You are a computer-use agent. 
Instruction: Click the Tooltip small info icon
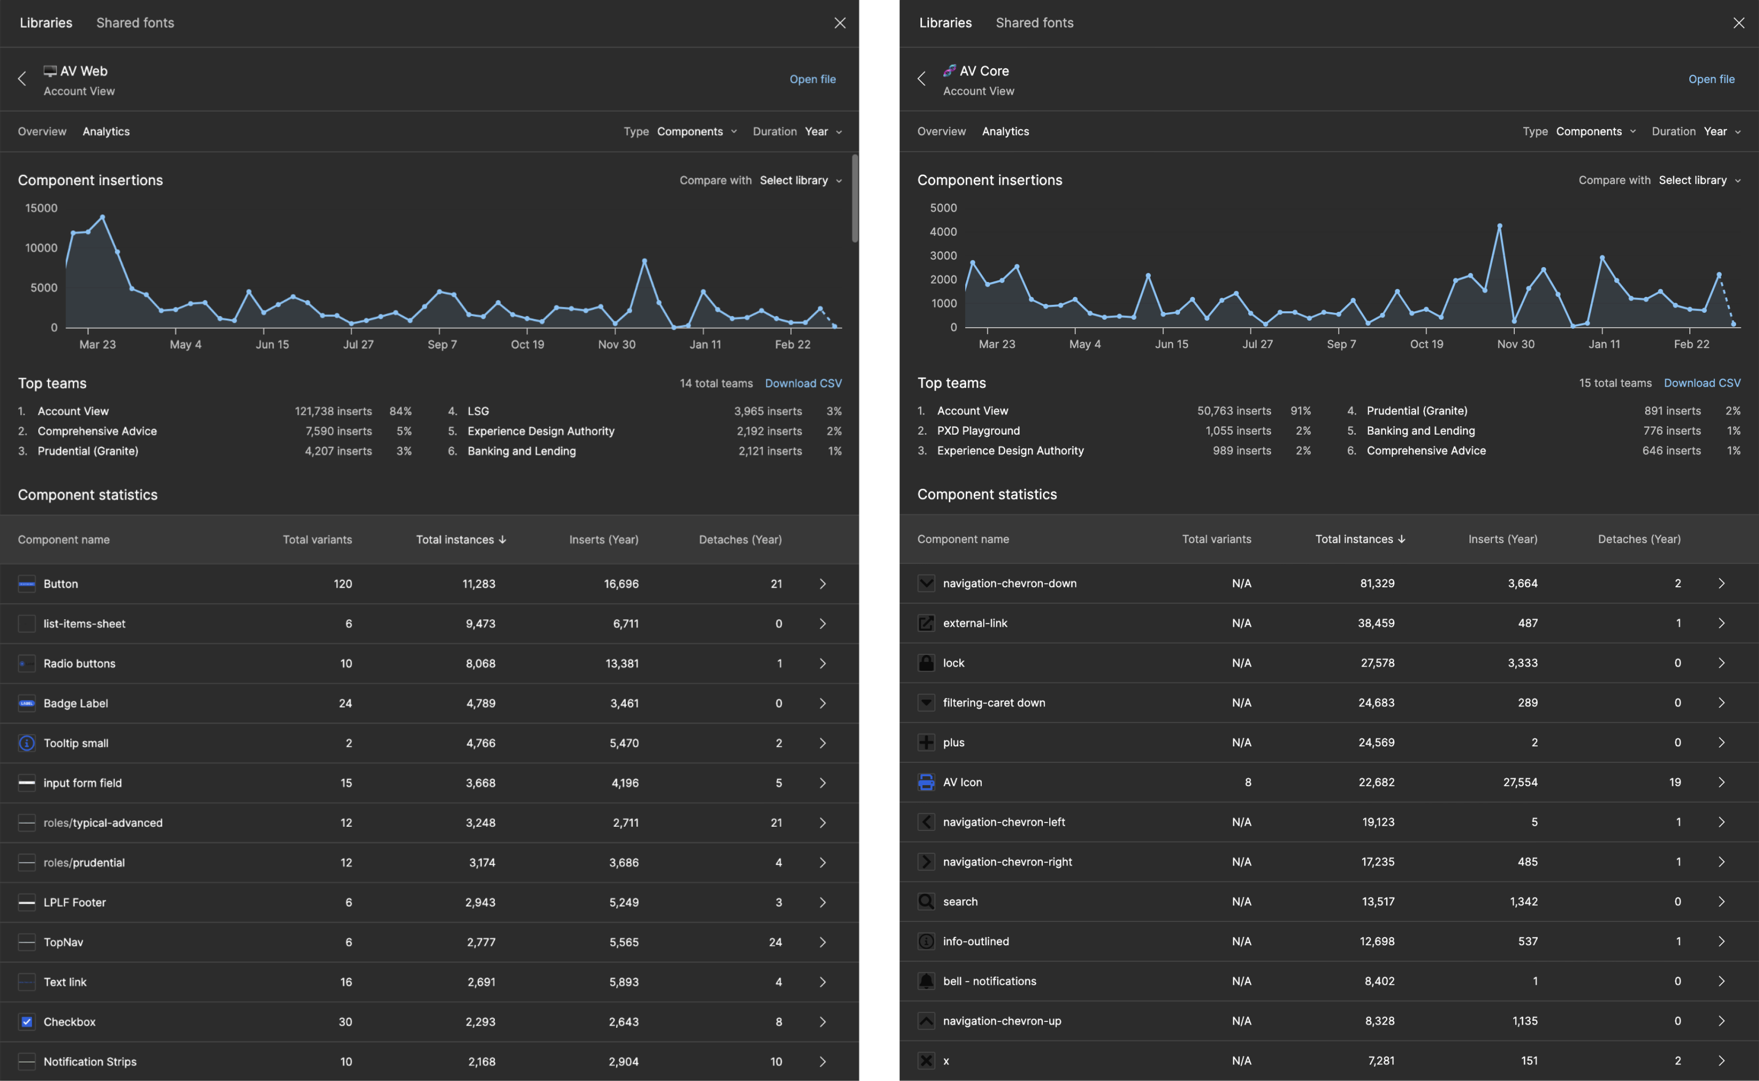click(27, 744)
